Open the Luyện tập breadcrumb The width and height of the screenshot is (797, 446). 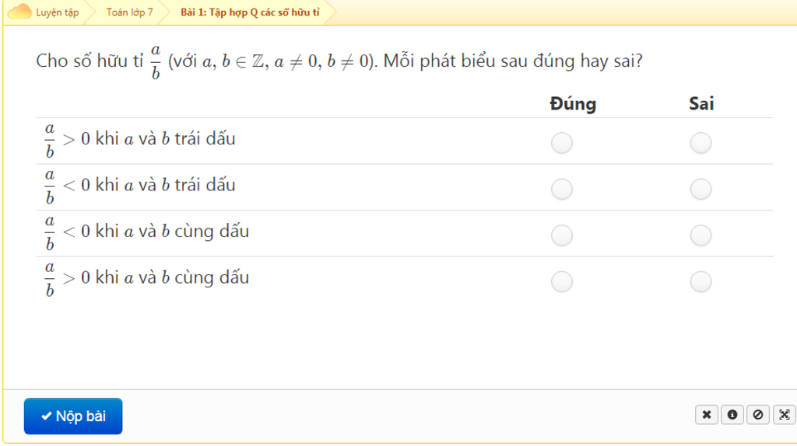(x=57, y=12)
